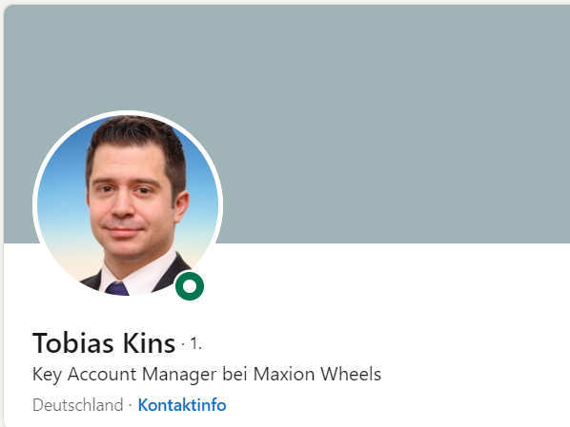This screenshot has width=570, height=427.
Task: Click the word bei in the headline
Action: point(235,374)
